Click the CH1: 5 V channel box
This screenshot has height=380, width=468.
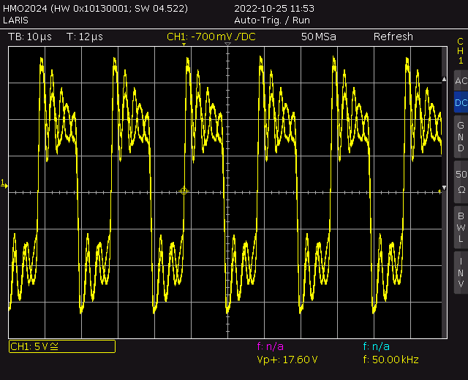pos(62,346)
